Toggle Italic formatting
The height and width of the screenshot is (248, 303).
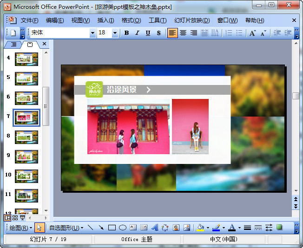pos(137,33)
